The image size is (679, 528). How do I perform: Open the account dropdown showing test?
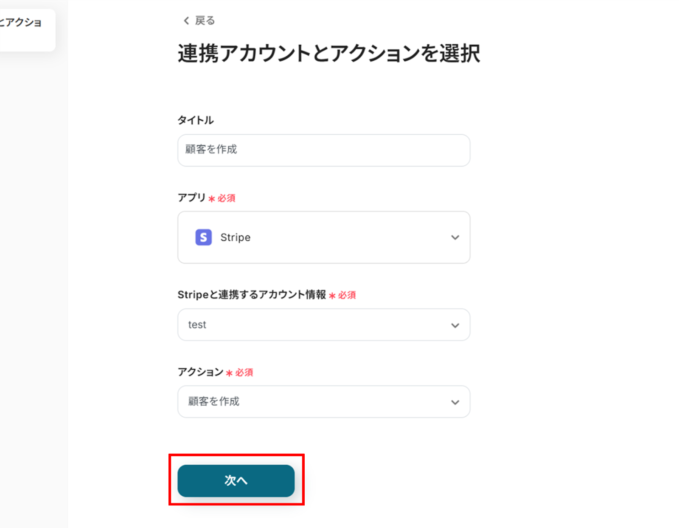pyautogui.click(x=323, y=325)
